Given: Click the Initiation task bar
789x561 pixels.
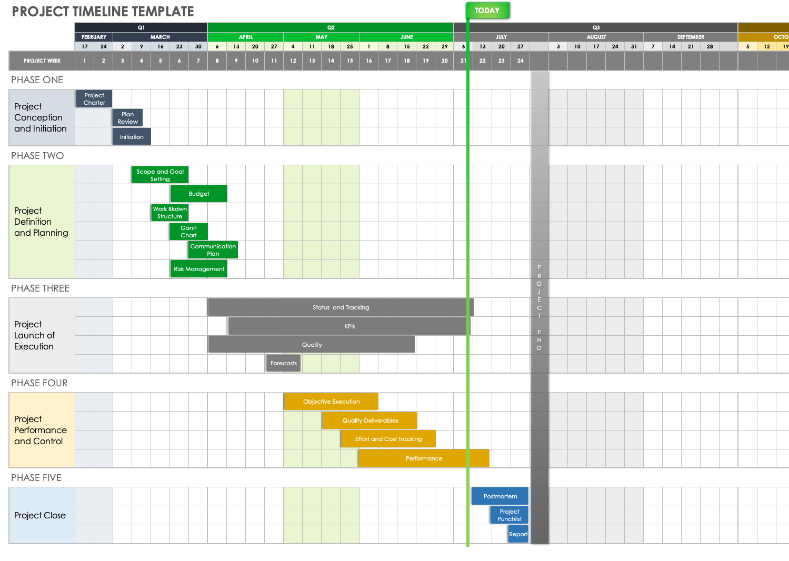Looking at the screenshot, I should point(132,137).
